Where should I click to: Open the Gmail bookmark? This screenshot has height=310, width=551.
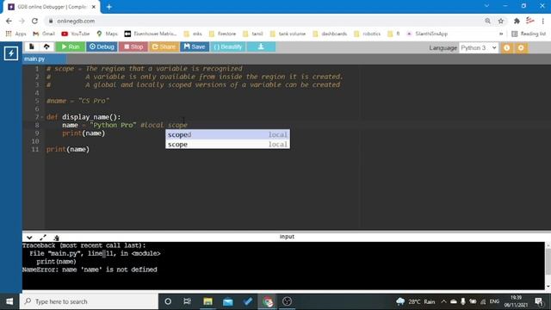point(44,34)
